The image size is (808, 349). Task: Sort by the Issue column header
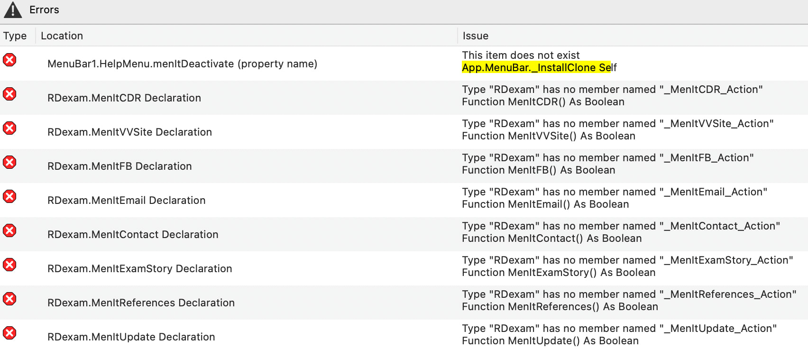pyautogui.click(x=476, y=36)
